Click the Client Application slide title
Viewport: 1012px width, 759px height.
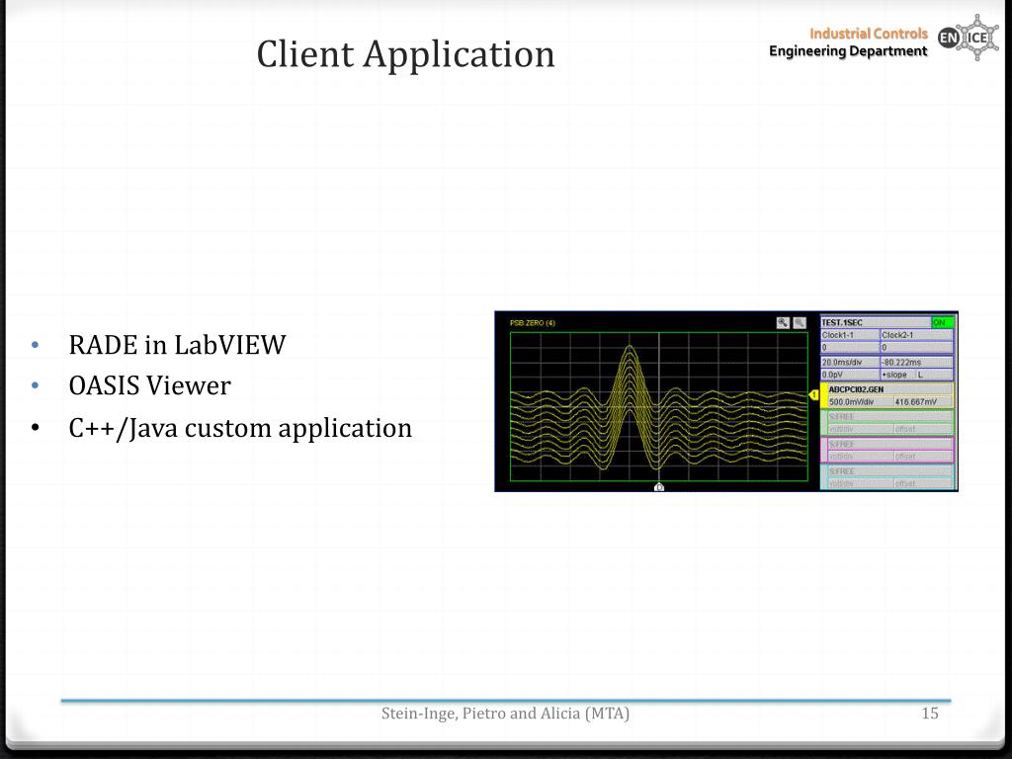(x=405, y=54)
